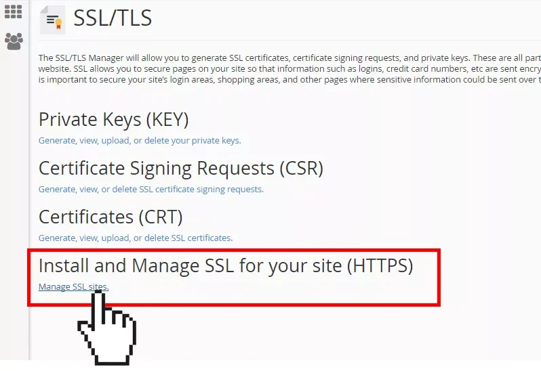Screen dimensions: 541x371
Task: Select the Private Keys (KEY) heading
Action: pyautogui.click(x=113, y=120)
